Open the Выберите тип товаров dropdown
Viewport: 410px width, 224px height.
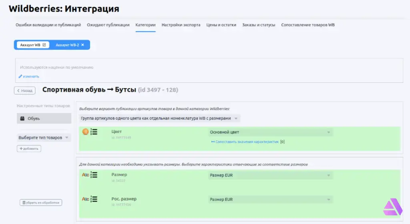(x=43, y=137)
